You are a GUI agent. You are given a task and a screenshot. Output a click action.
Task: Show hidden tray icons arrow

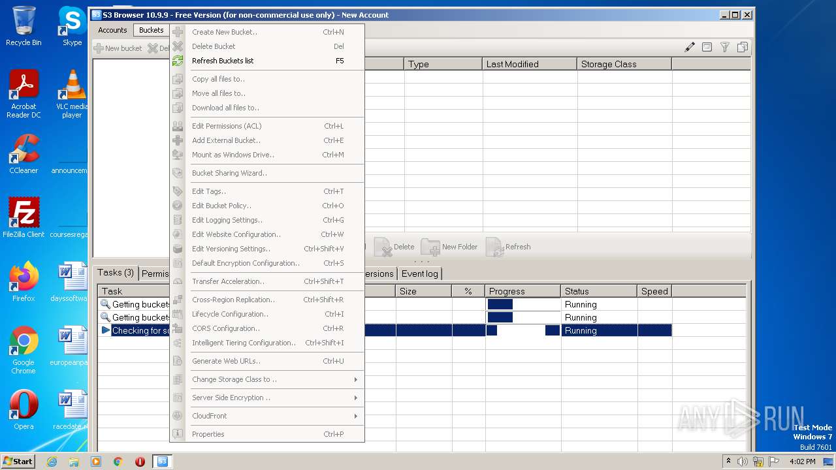tap(728, 461)
